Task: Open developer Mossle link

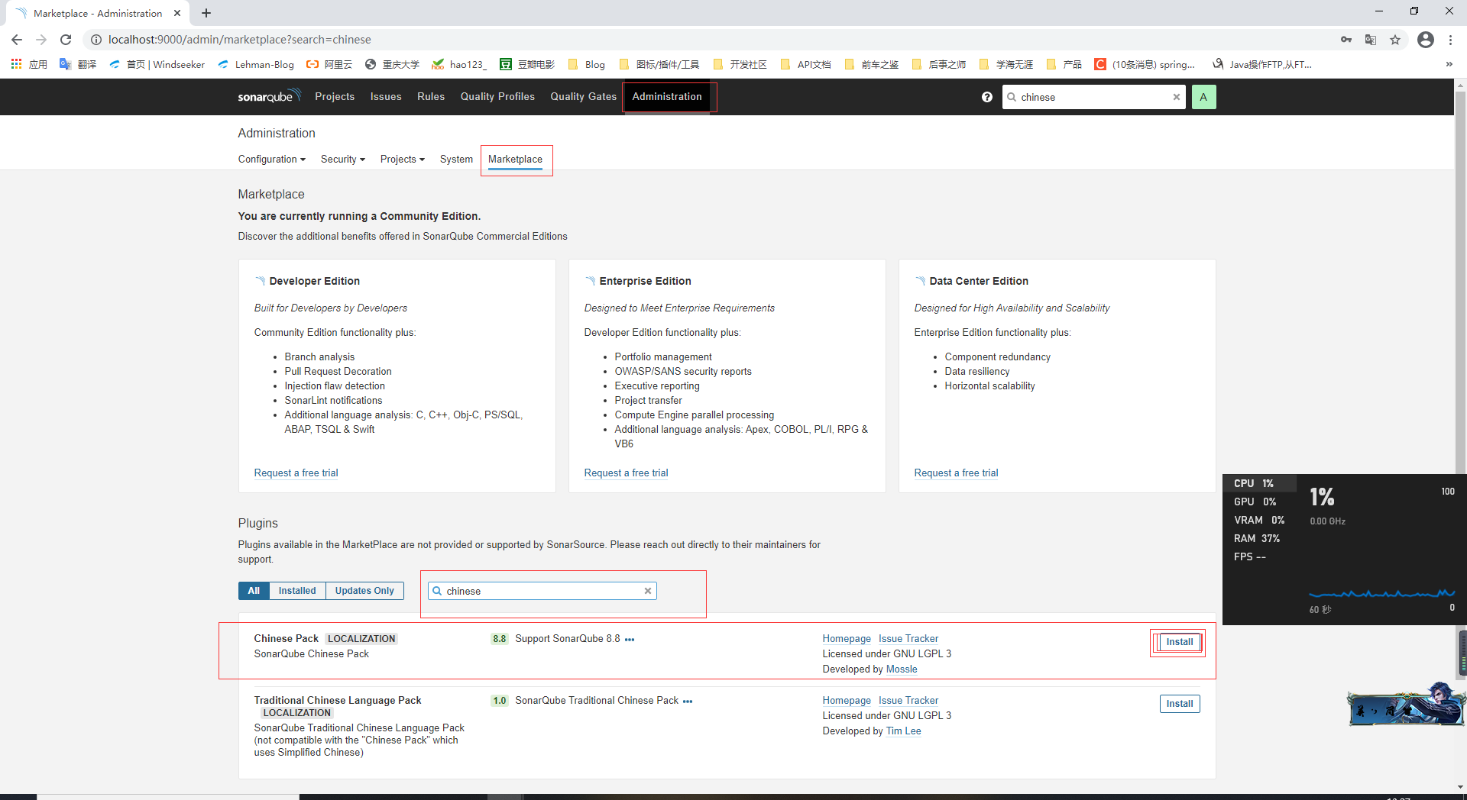Action: [902, 669]
